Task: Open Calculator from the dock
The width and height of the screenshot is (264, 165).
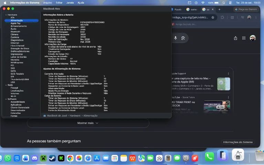Action: [168, 158]
